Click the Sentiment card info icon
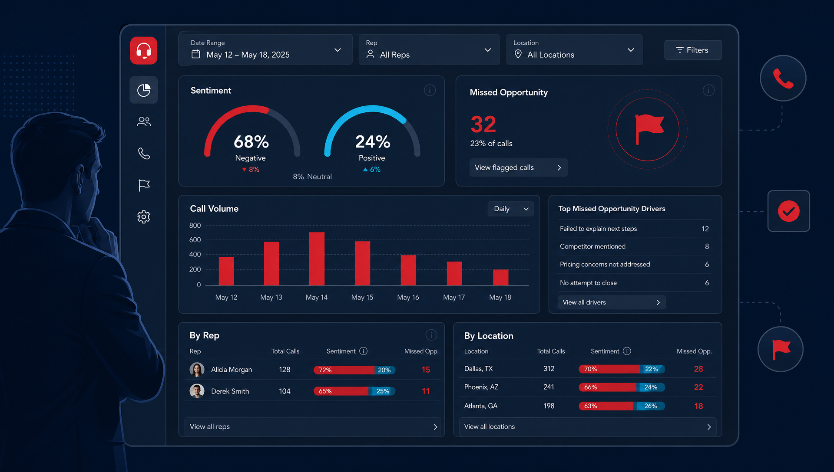The image size is (834, 472). pyautogui.click(x=430, y=90)
